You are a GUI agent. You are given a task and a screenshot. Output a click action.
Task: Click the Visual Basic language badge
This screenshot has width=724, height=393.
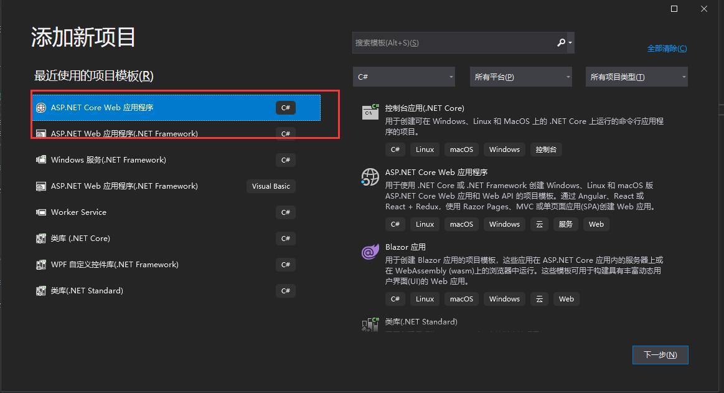[271, 186]
